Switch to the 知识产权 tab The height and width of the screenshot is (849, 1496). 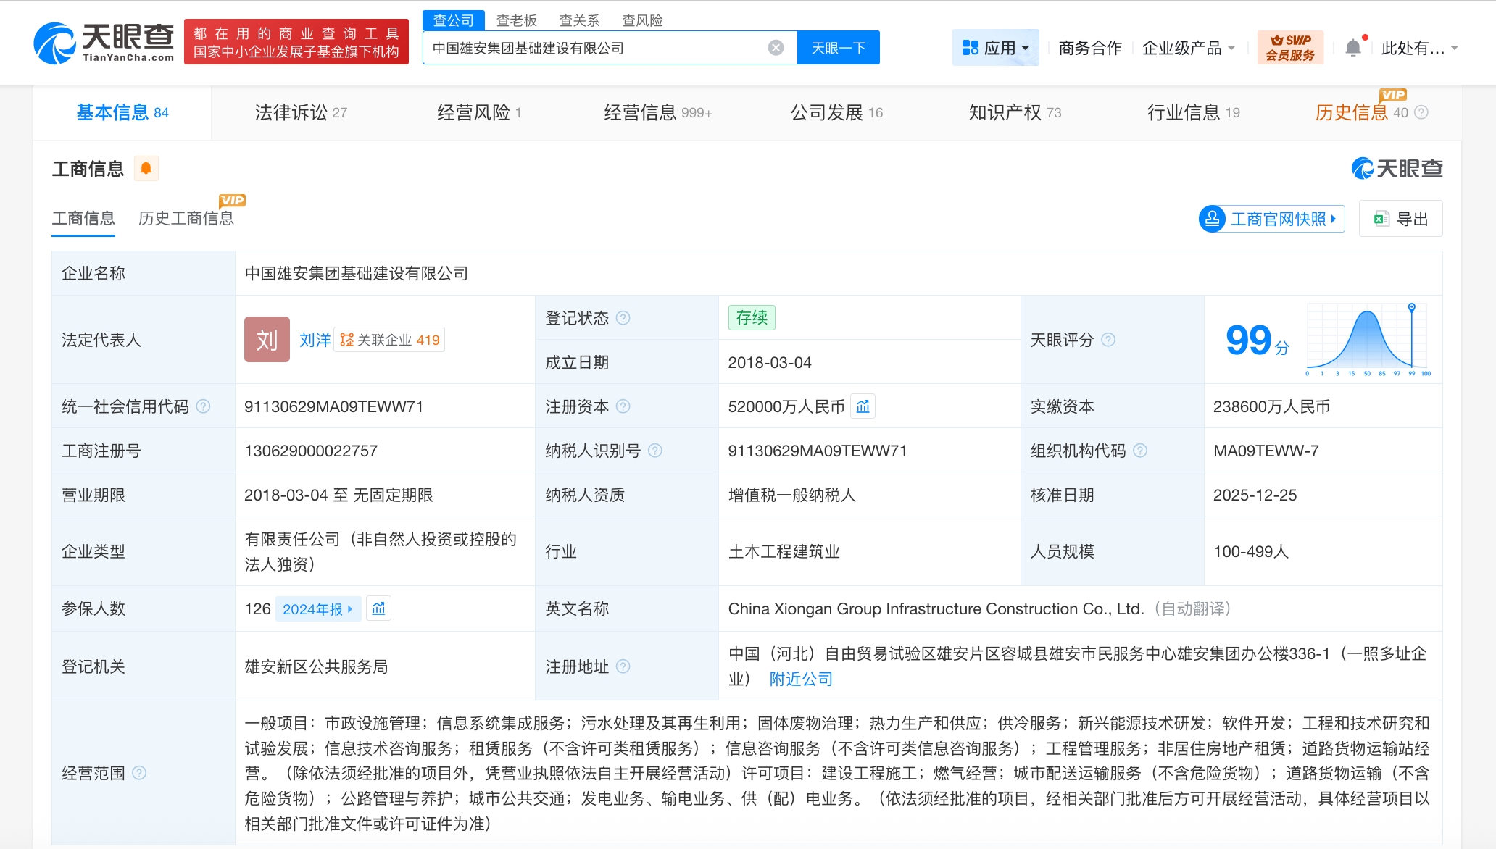[x=1014, y=112]
